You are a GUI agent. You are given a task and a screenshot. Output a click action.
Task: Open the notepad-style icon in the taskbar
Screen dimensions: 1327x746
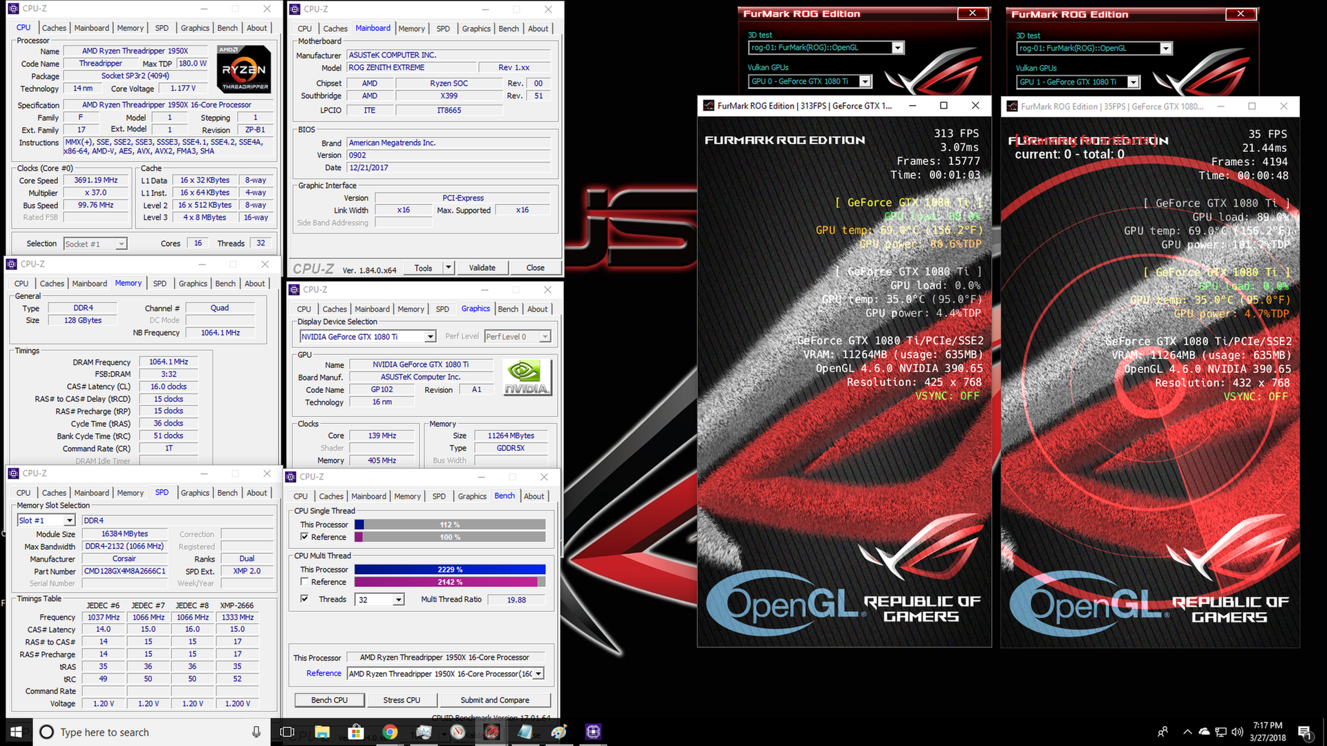pyautogui.click(x=525, y=732)
